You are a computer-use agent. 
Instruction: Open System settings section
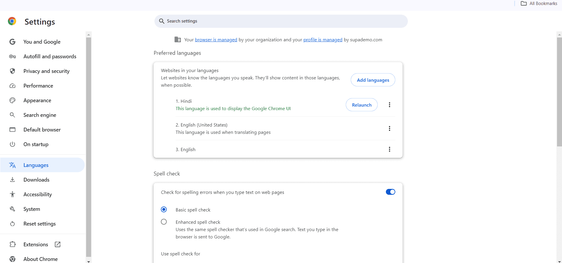[42, 209]
